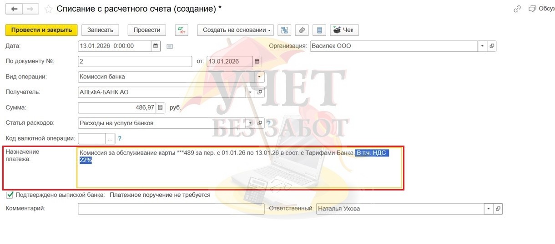Click the Ответственный field Наталья Ухова

point(400,209)
